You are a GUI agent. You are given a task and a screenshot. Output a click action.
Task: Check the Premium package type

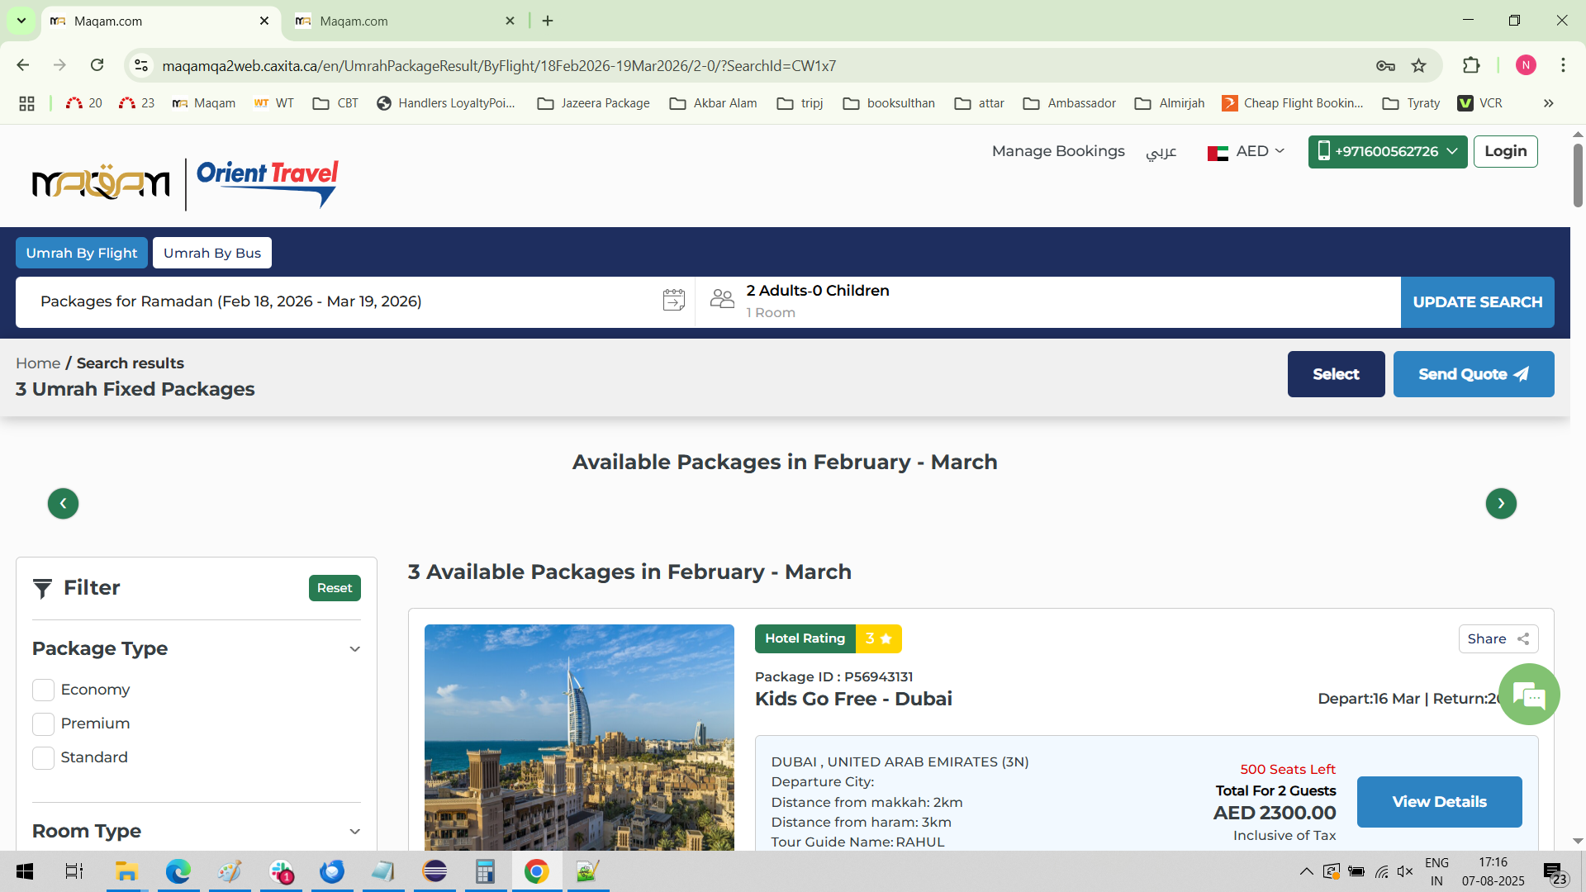[43, 724]
